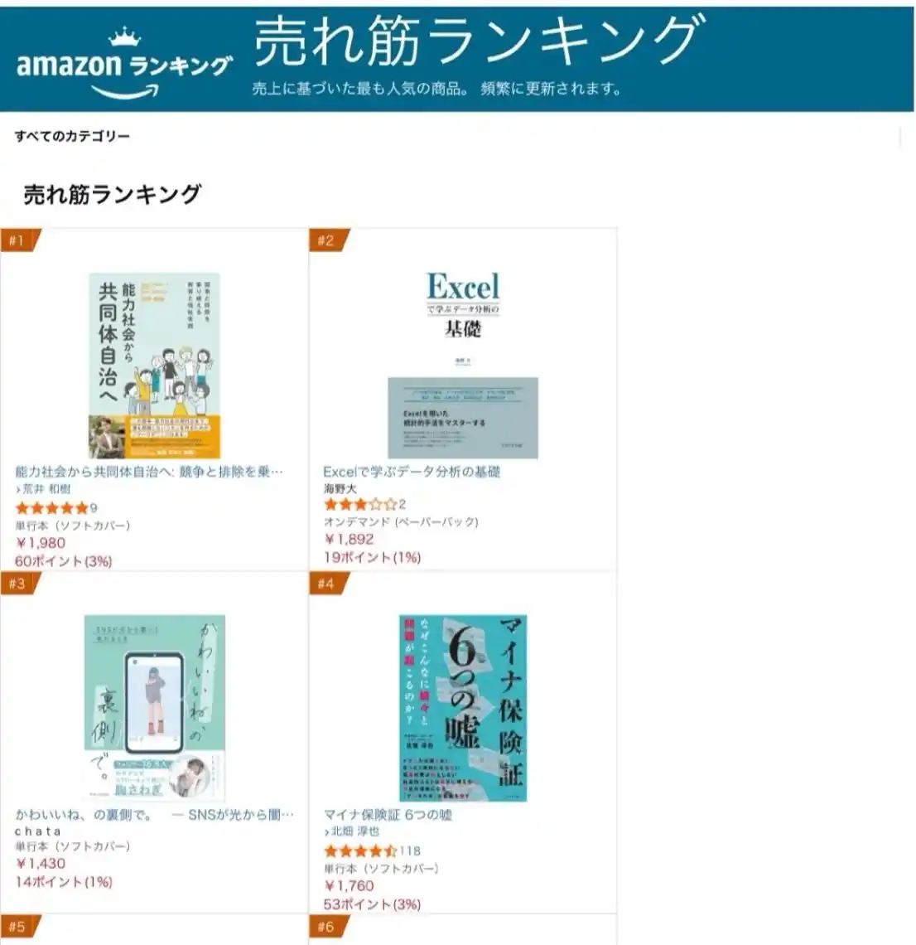The height and width of the screenshot is (945, 916).
Task: Open 能力社会から共同体自治へ book cover
Action: coord(154,366)
